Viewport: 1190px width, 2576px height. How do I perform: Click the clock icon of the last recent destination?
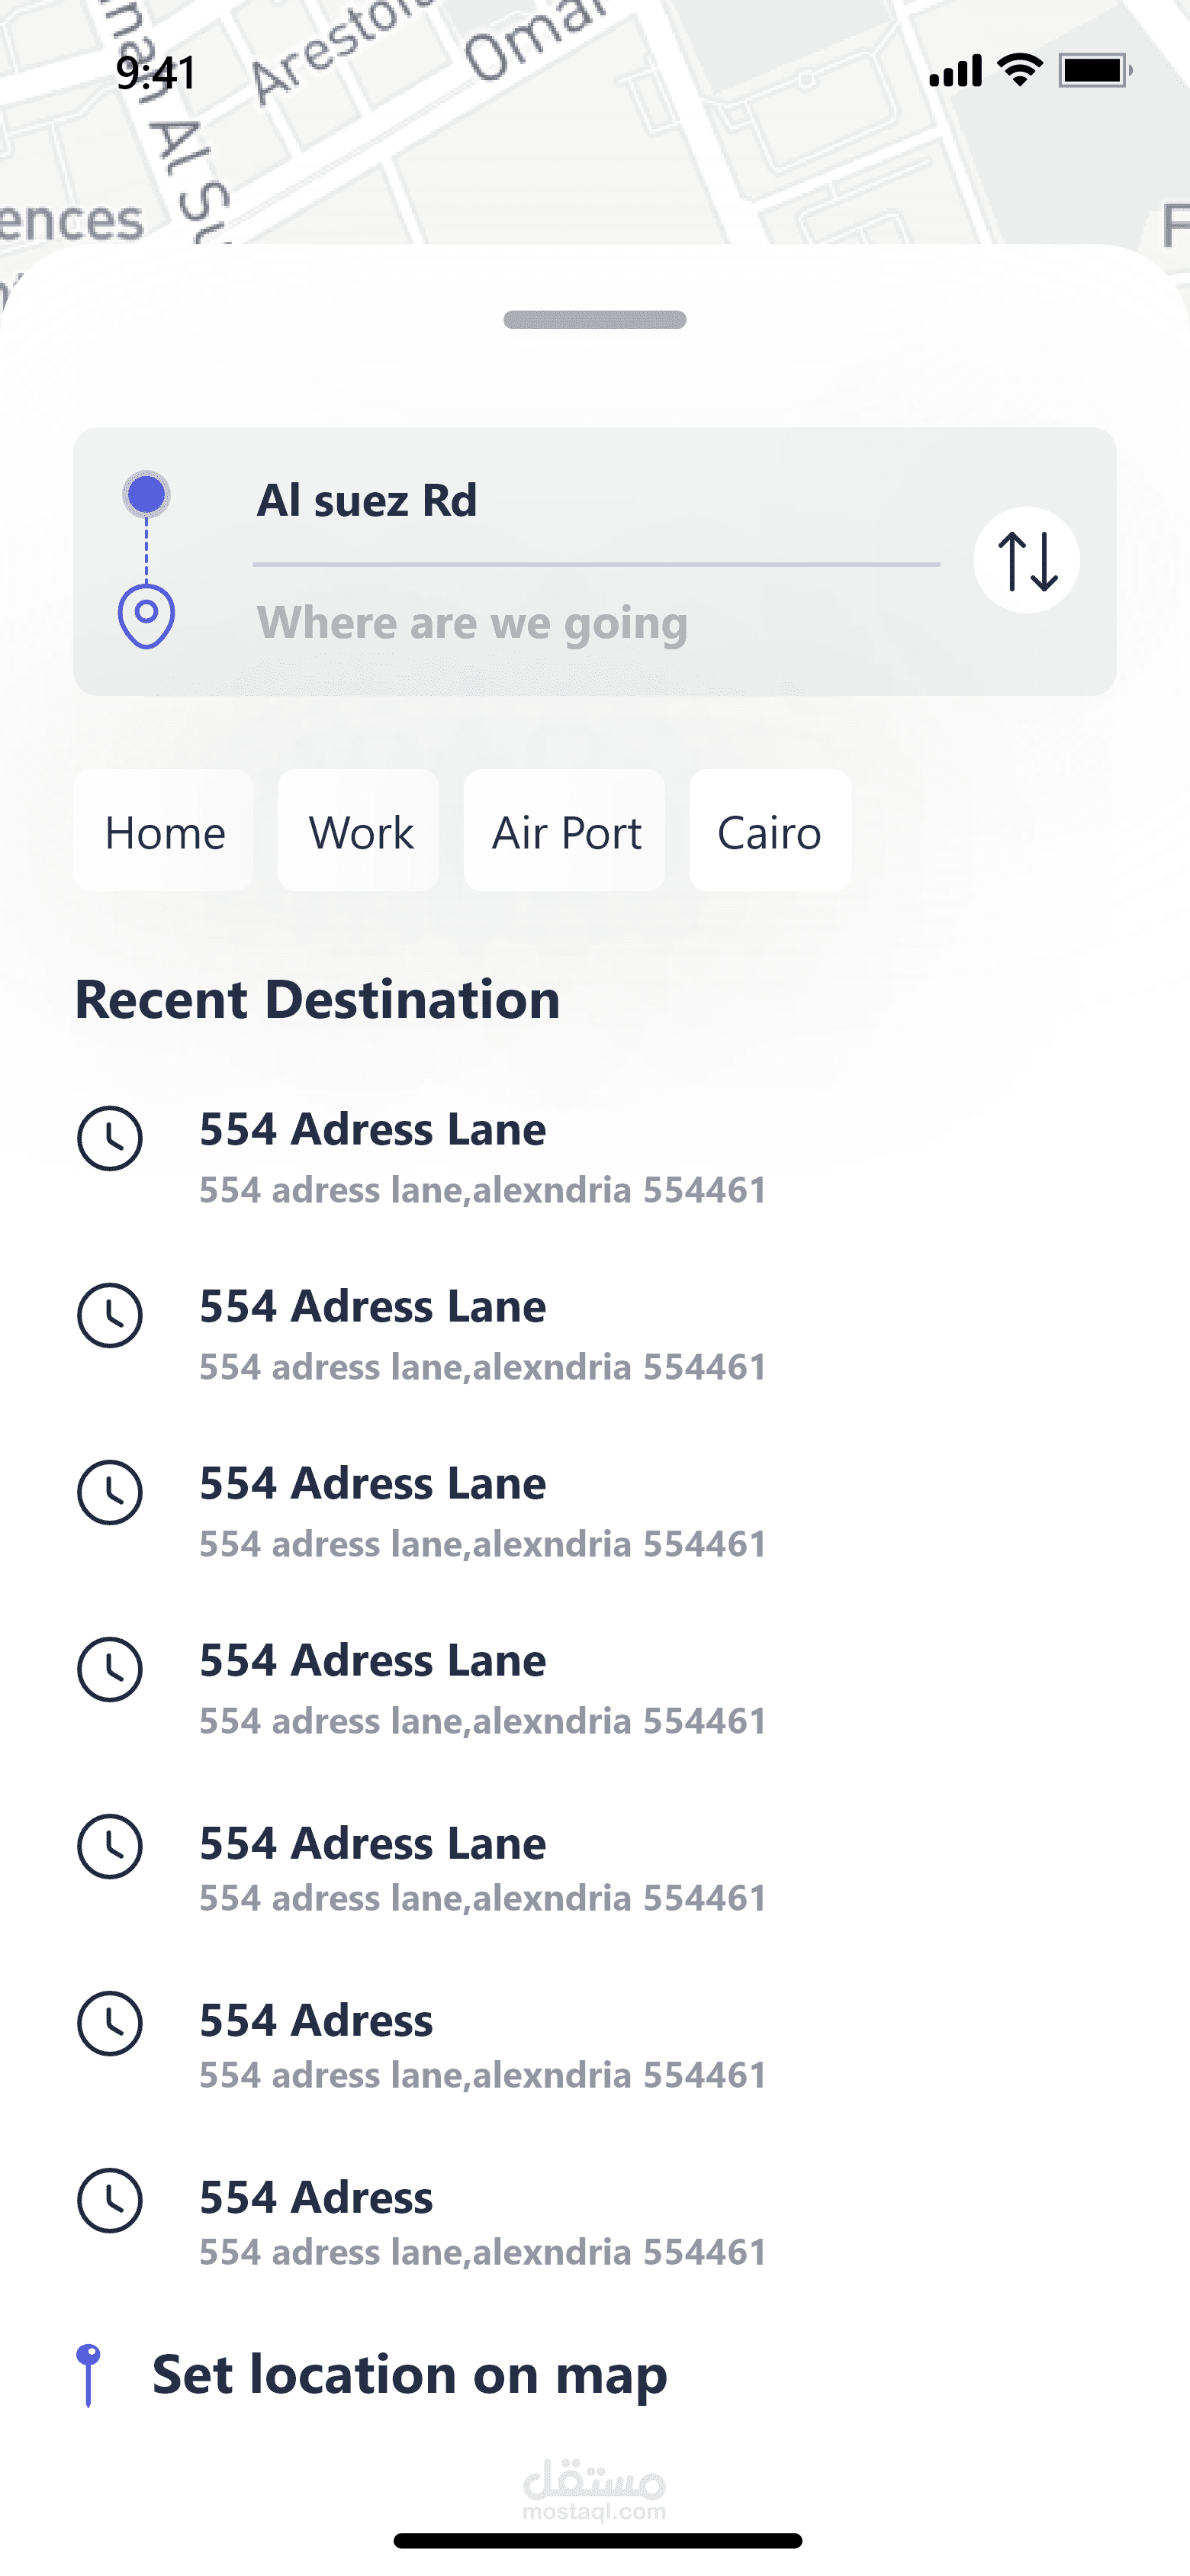[x=110, y=2200]
